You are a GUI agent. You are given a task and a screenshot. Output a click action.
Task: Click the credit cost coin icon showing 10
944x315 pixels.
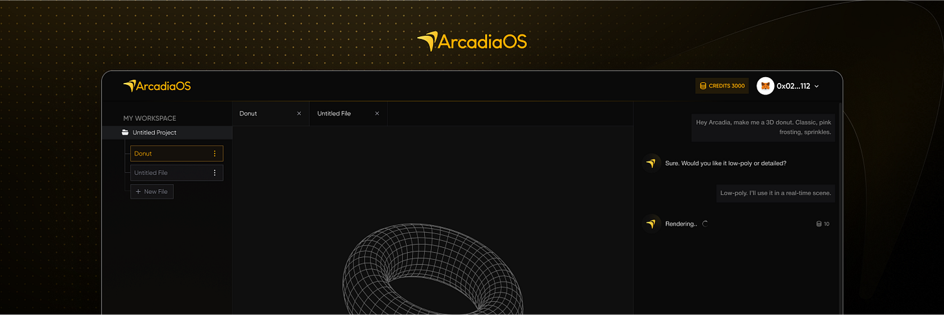point(819,224)
